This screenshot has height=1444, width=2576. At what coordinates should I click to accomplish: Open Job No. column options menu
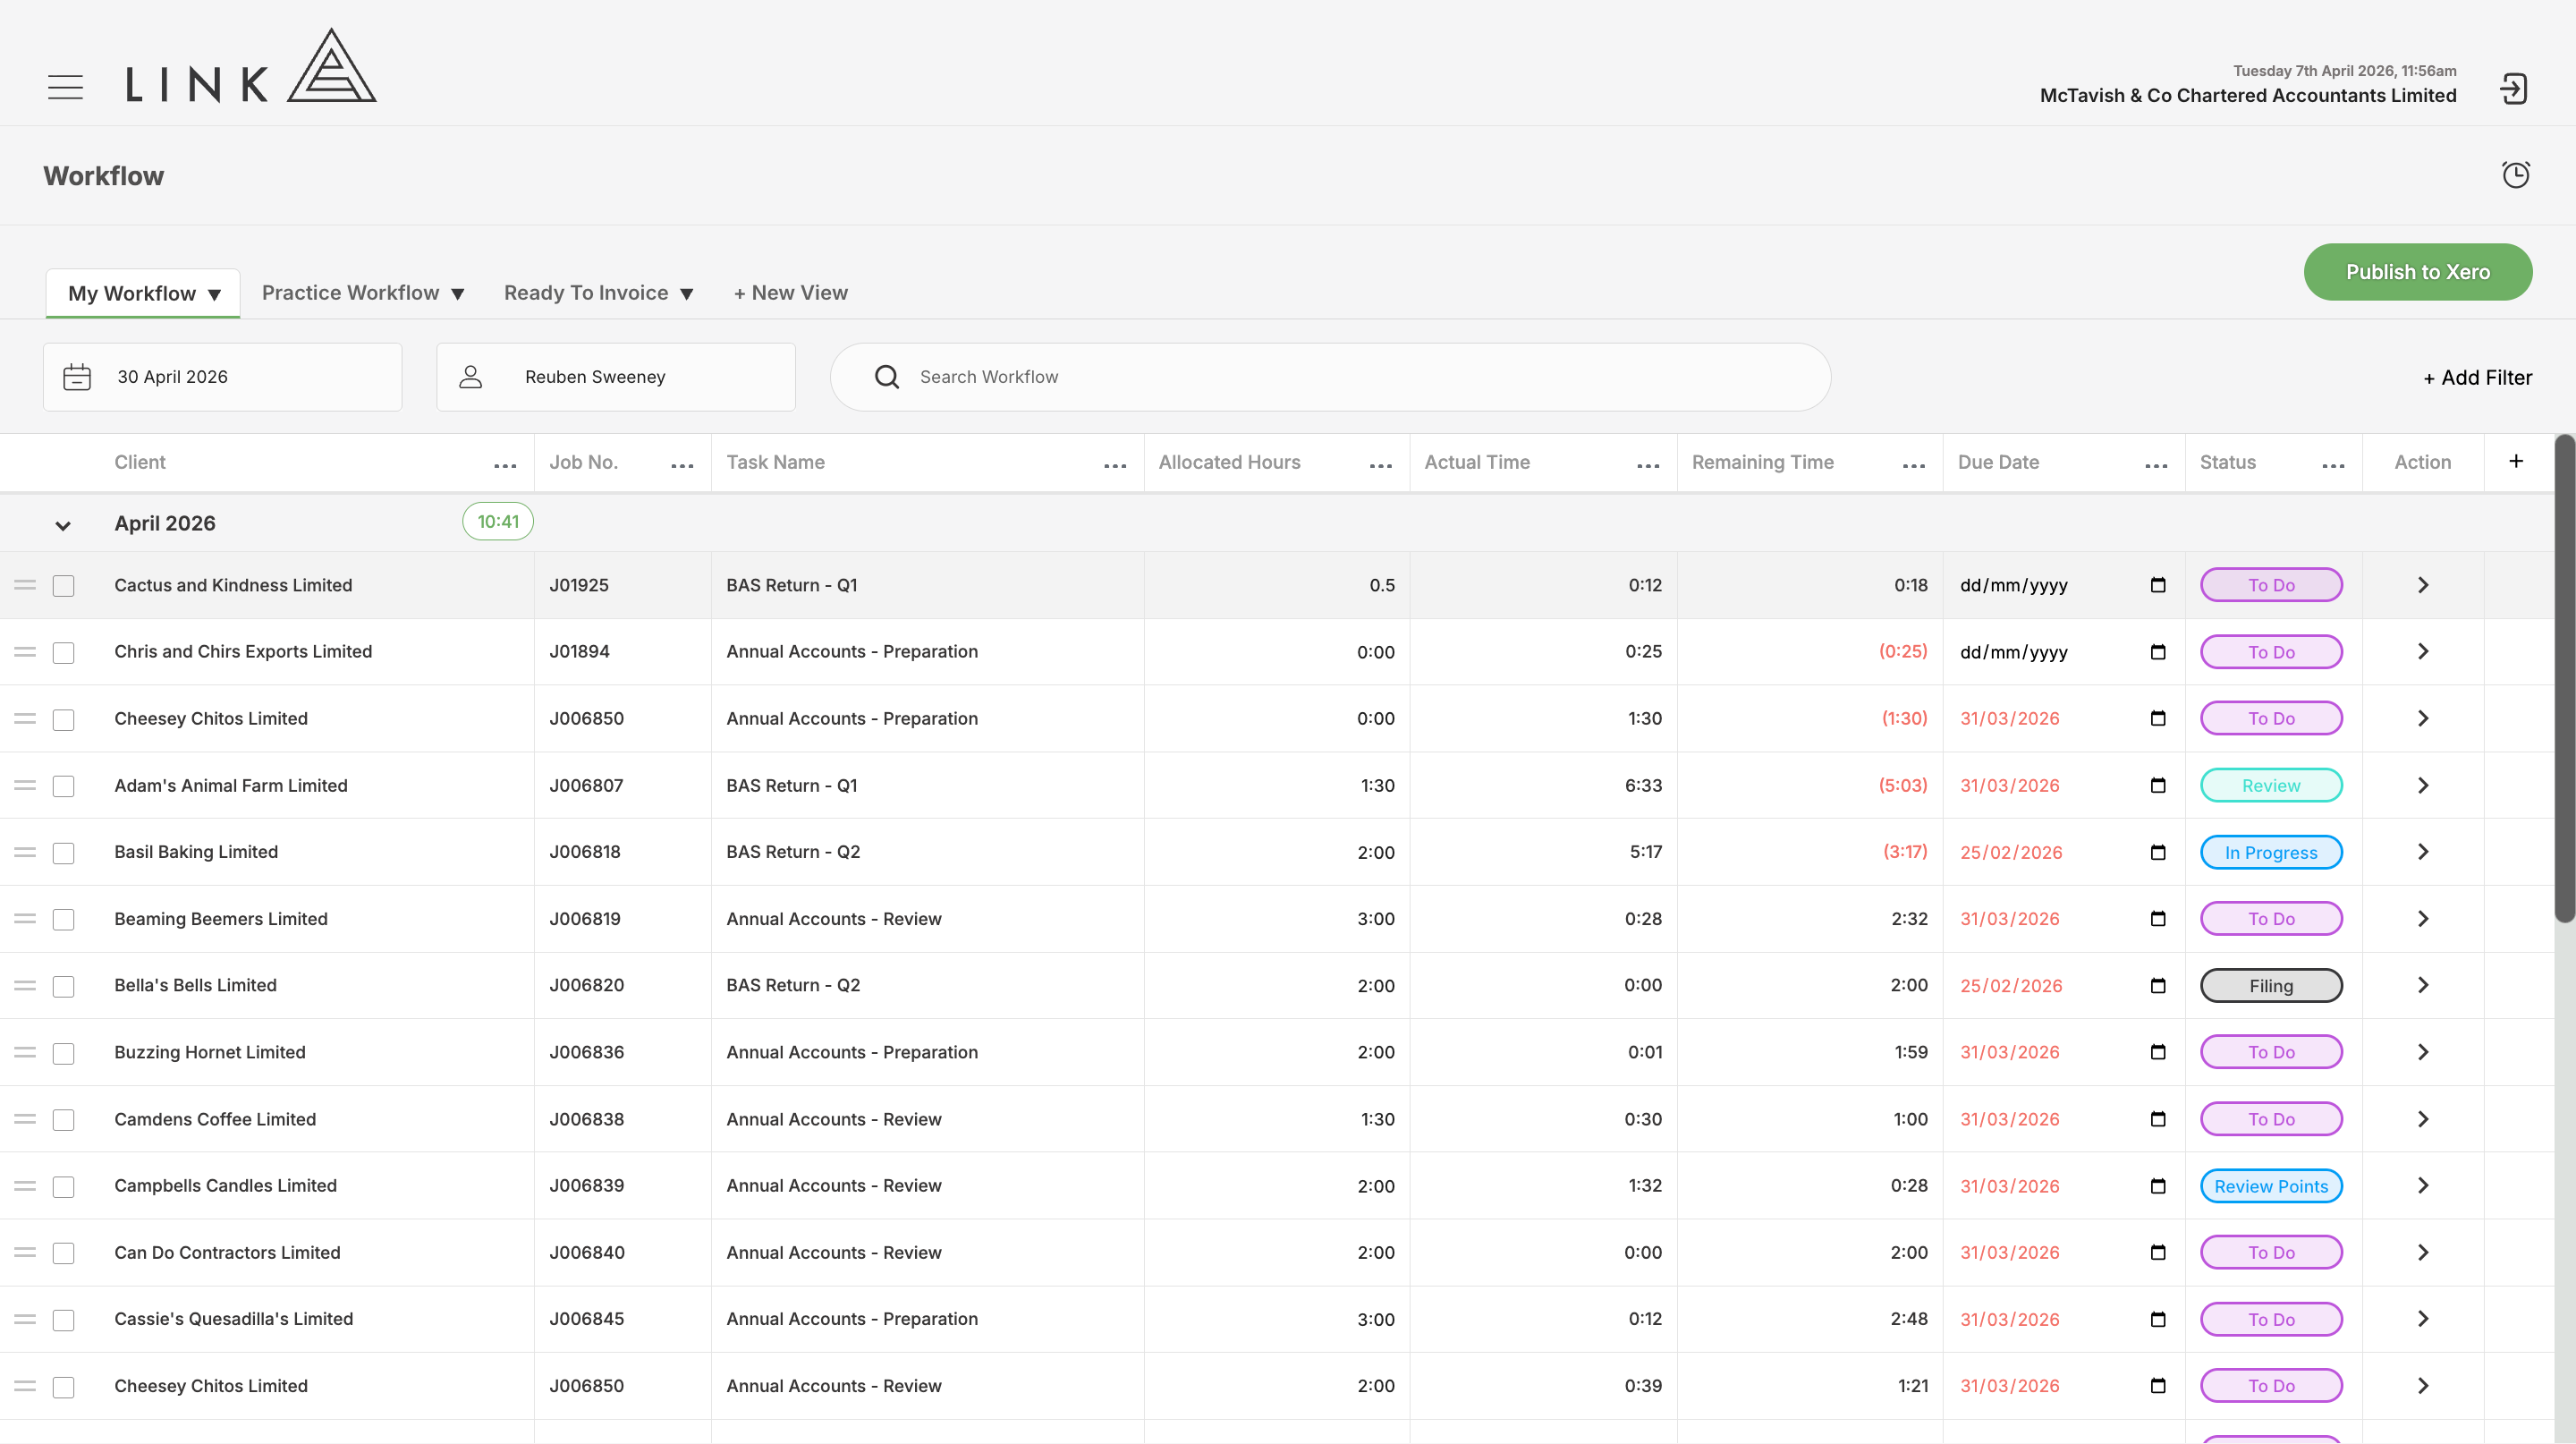point(682,465)
